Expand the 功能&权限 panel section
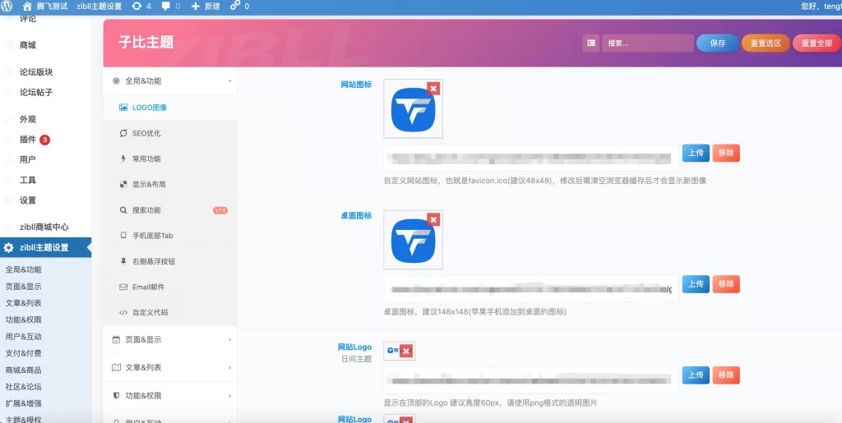Image resolution: width=842 pixels, height=423 pixels. (170, 396)
